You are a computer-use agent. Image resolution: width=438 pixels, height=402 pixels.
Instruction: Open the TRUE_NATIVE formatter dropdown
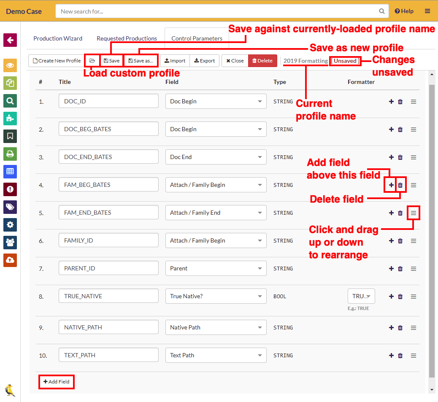coord(361,297)
